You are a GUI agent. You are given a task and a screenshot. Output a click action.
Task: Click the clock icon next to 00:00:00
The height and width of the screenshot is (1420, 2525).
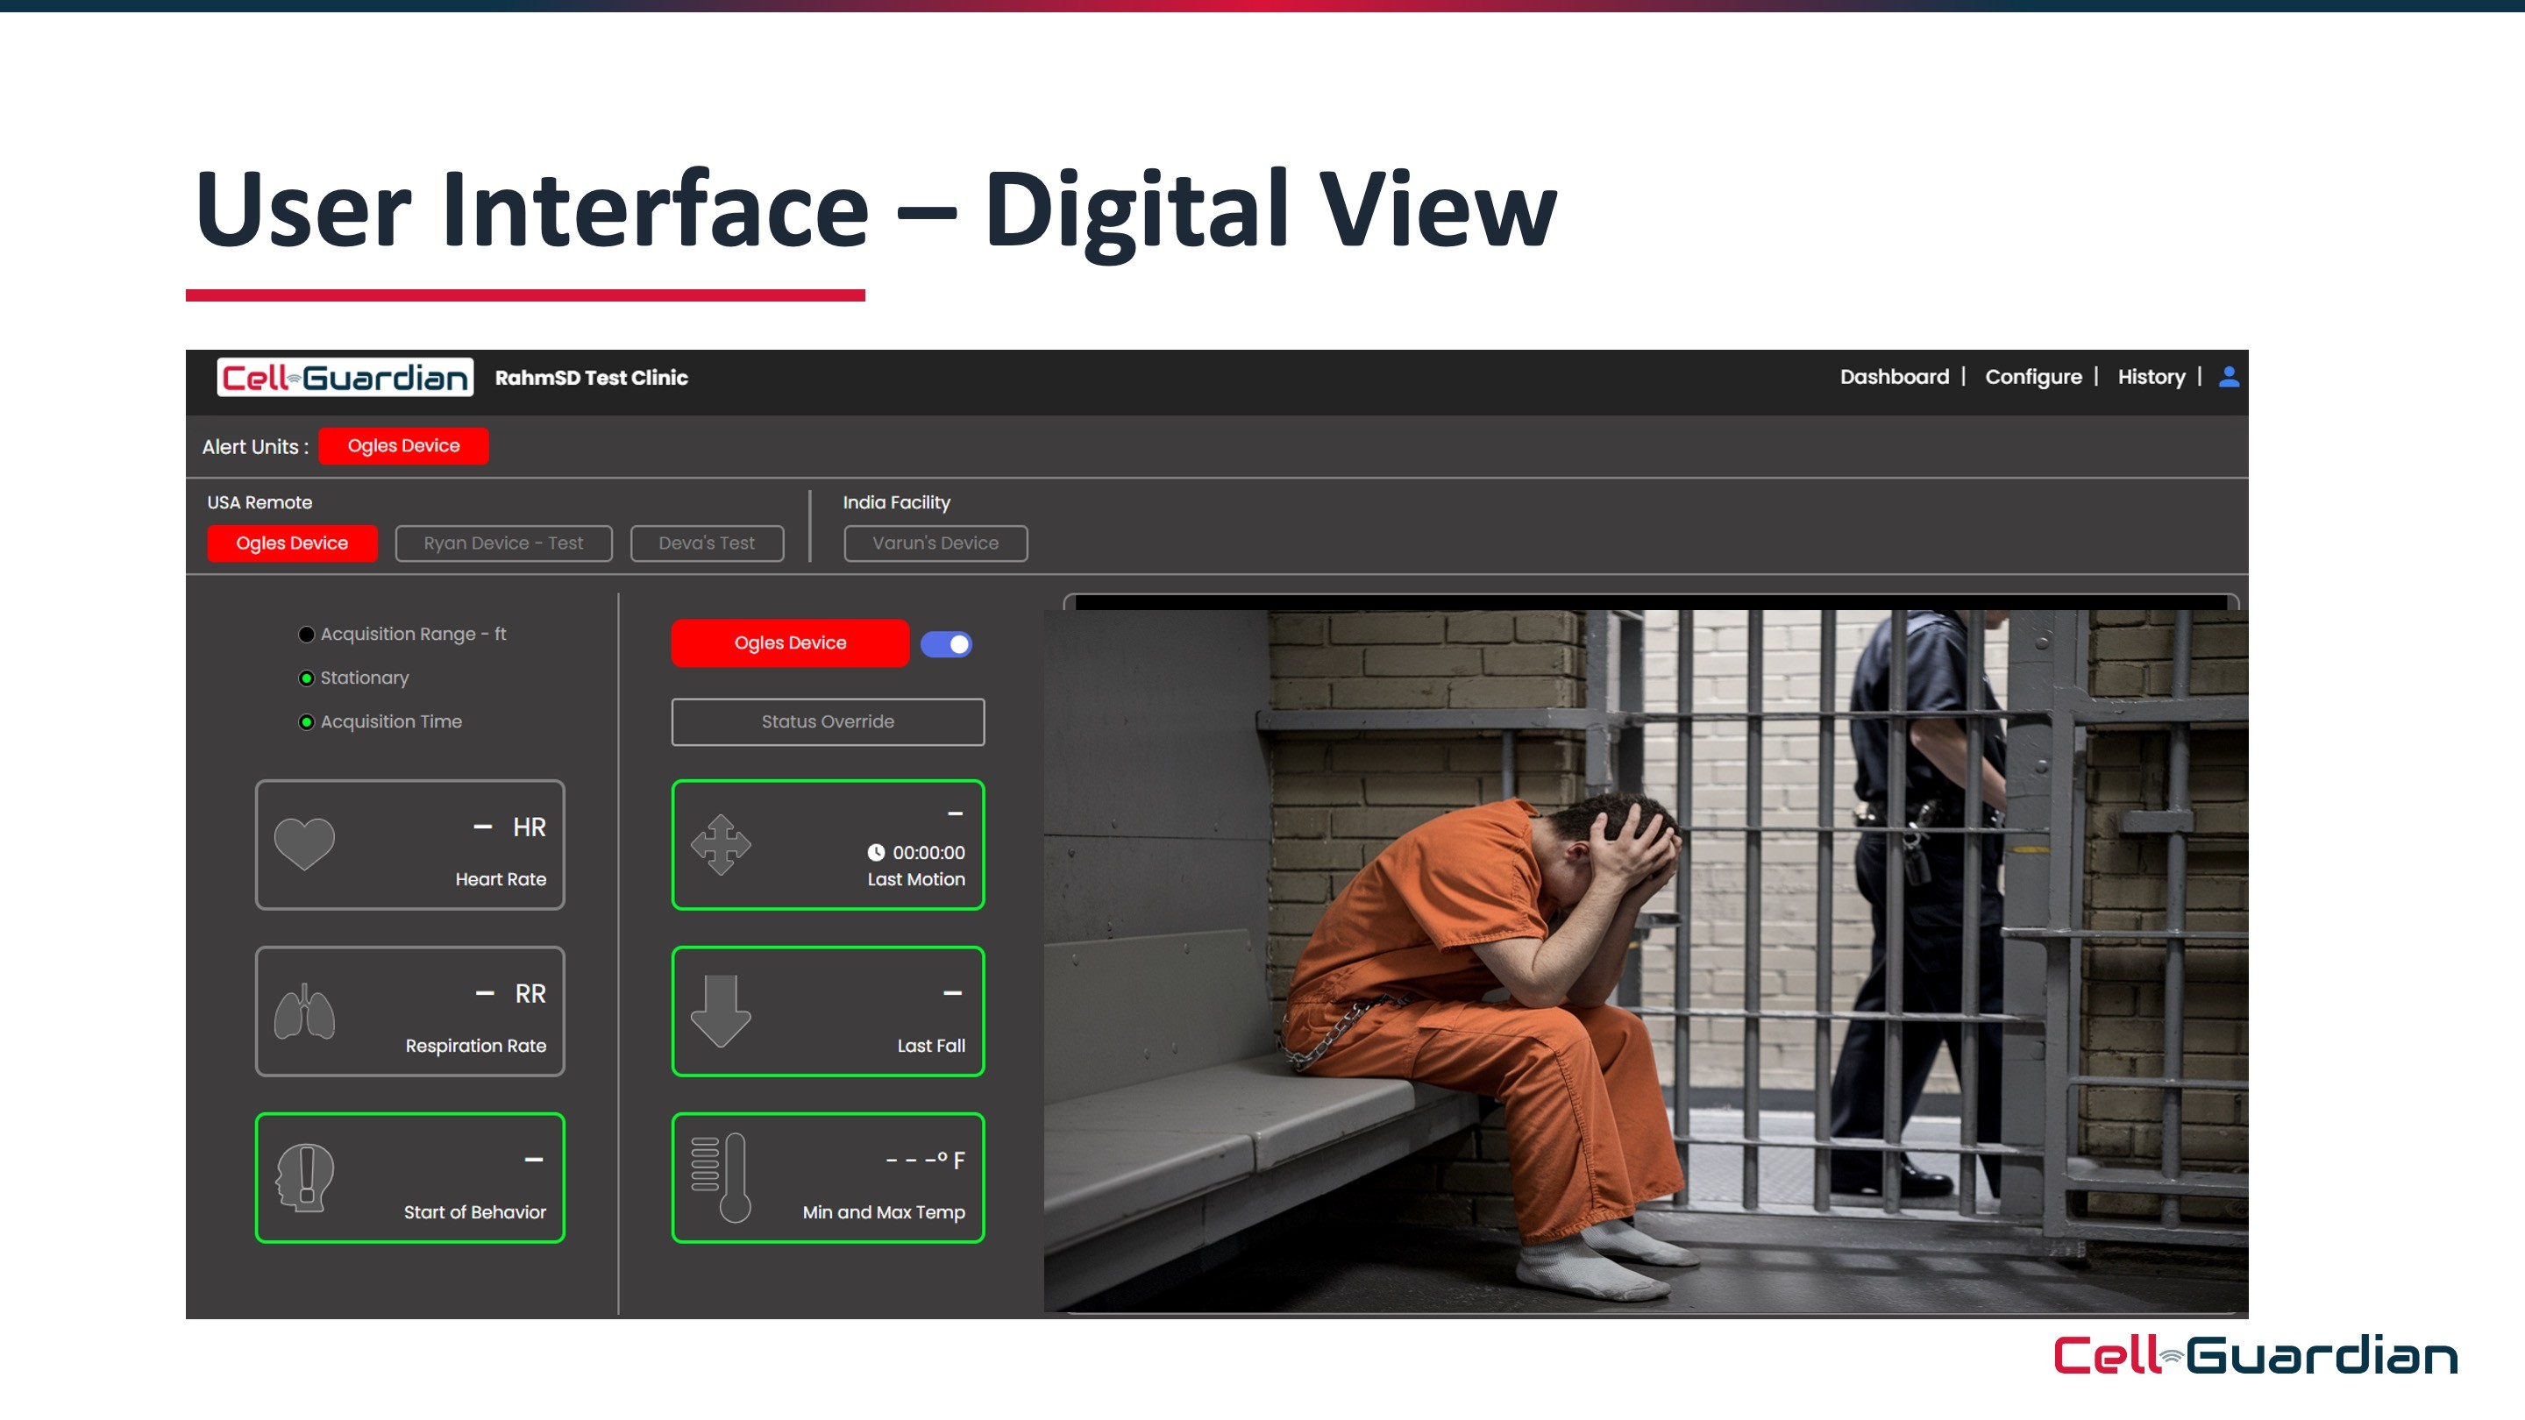tap(875, 853)
